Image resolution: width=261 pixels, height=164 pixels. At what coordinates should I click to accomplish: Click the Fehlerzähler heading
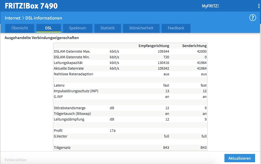pos(16,160)
